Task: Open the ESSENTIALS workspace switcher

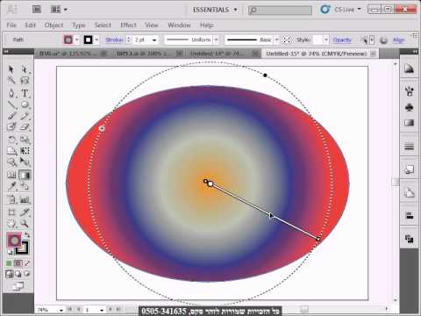Action: [x=215, y=10]
